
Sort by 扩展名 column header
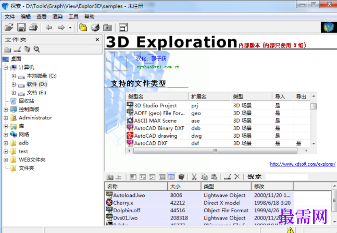(209, 96)
